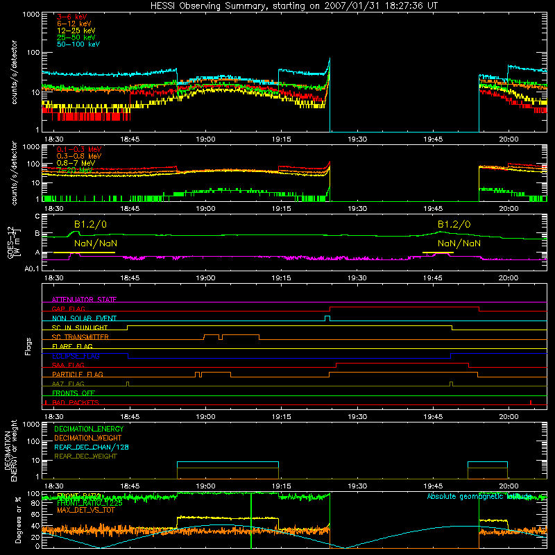Click the 0.3-0.8 MeV legend label
555x555 pixels.
click(79, 156)
